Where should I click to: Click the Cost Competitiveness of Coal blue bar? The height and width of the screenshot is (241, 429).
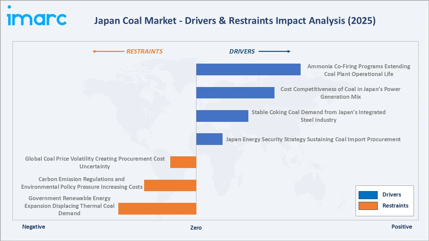(x=235, y=93)
